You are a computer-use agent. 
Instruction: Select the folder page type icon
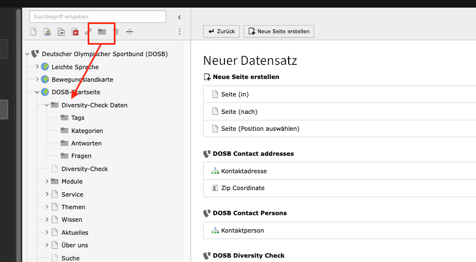(x=102, y=32)
